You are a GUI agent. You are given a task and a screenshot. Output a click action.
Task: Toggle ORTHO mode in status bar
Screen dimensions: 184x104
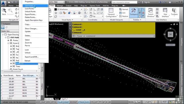point(54,102)
